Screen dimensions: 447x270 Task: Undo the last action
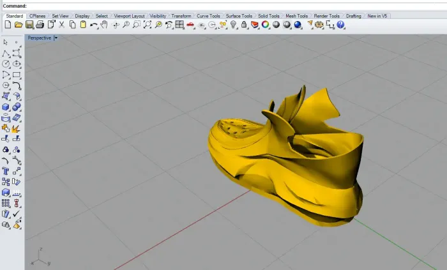93,25
